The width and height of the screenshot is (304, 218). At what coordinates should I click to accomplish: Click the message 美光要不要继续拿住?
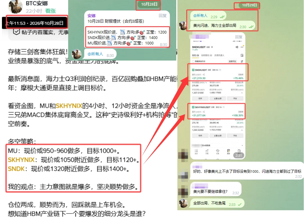click(210, 192)
